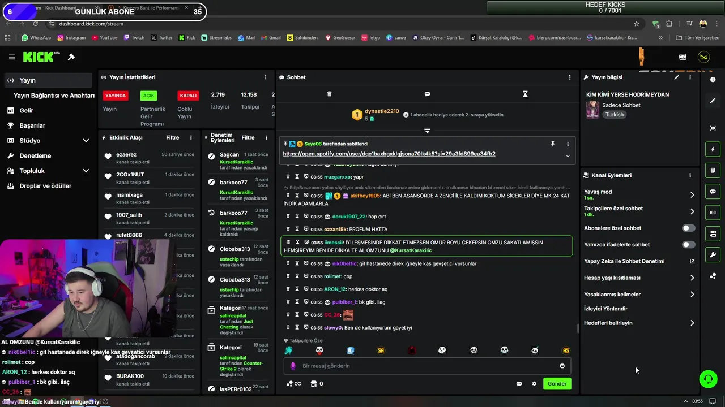Open Hesap yaşı kısıtlaması settings arrow
The image size is (725, 407).
click(x=692, y=278)
